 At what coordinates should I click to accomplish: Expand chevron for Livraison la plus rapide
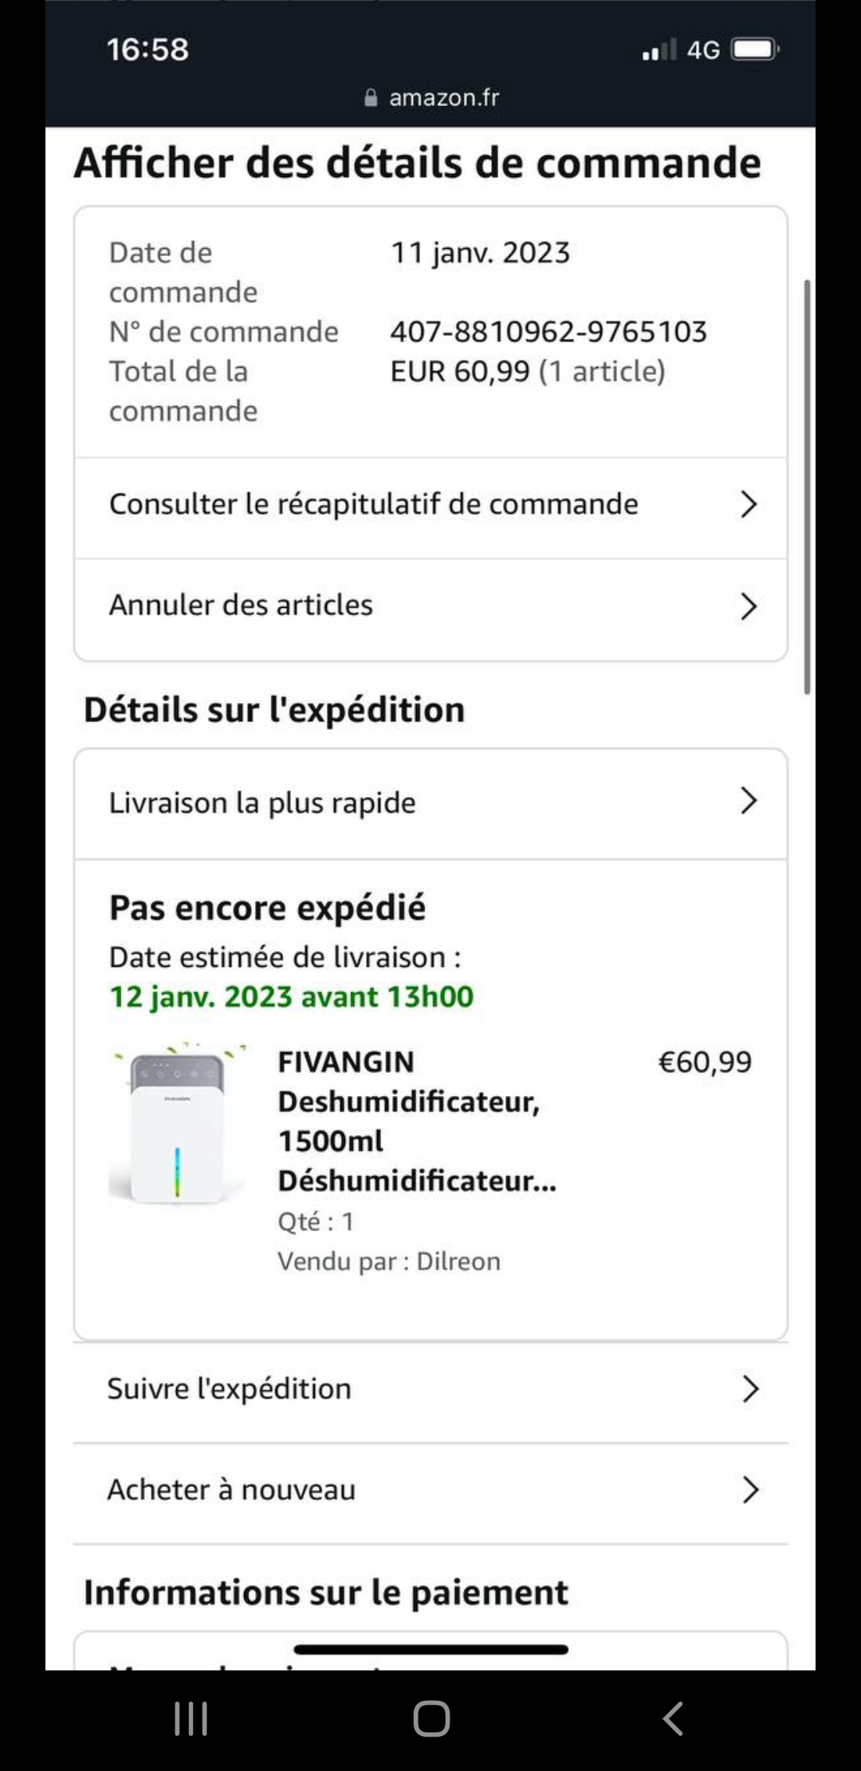coord(748,801)
